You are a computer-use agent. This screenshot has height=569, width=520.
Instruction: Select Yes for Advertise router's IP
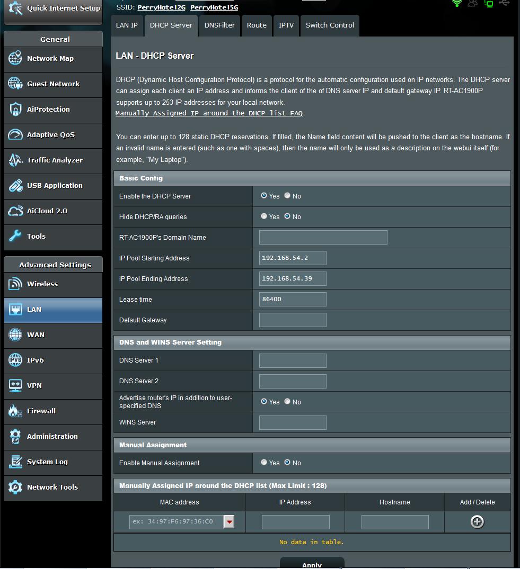click(x=264, y=401)
